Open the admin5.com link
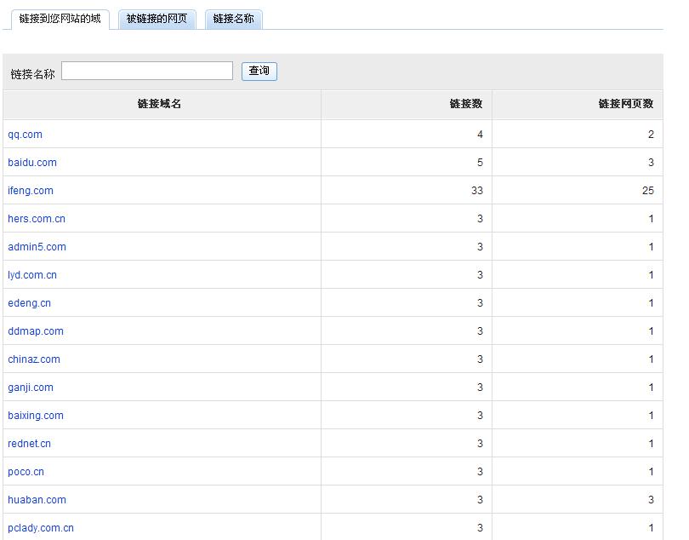This screenshot has height=540, width=689. [x=37, y=247]
